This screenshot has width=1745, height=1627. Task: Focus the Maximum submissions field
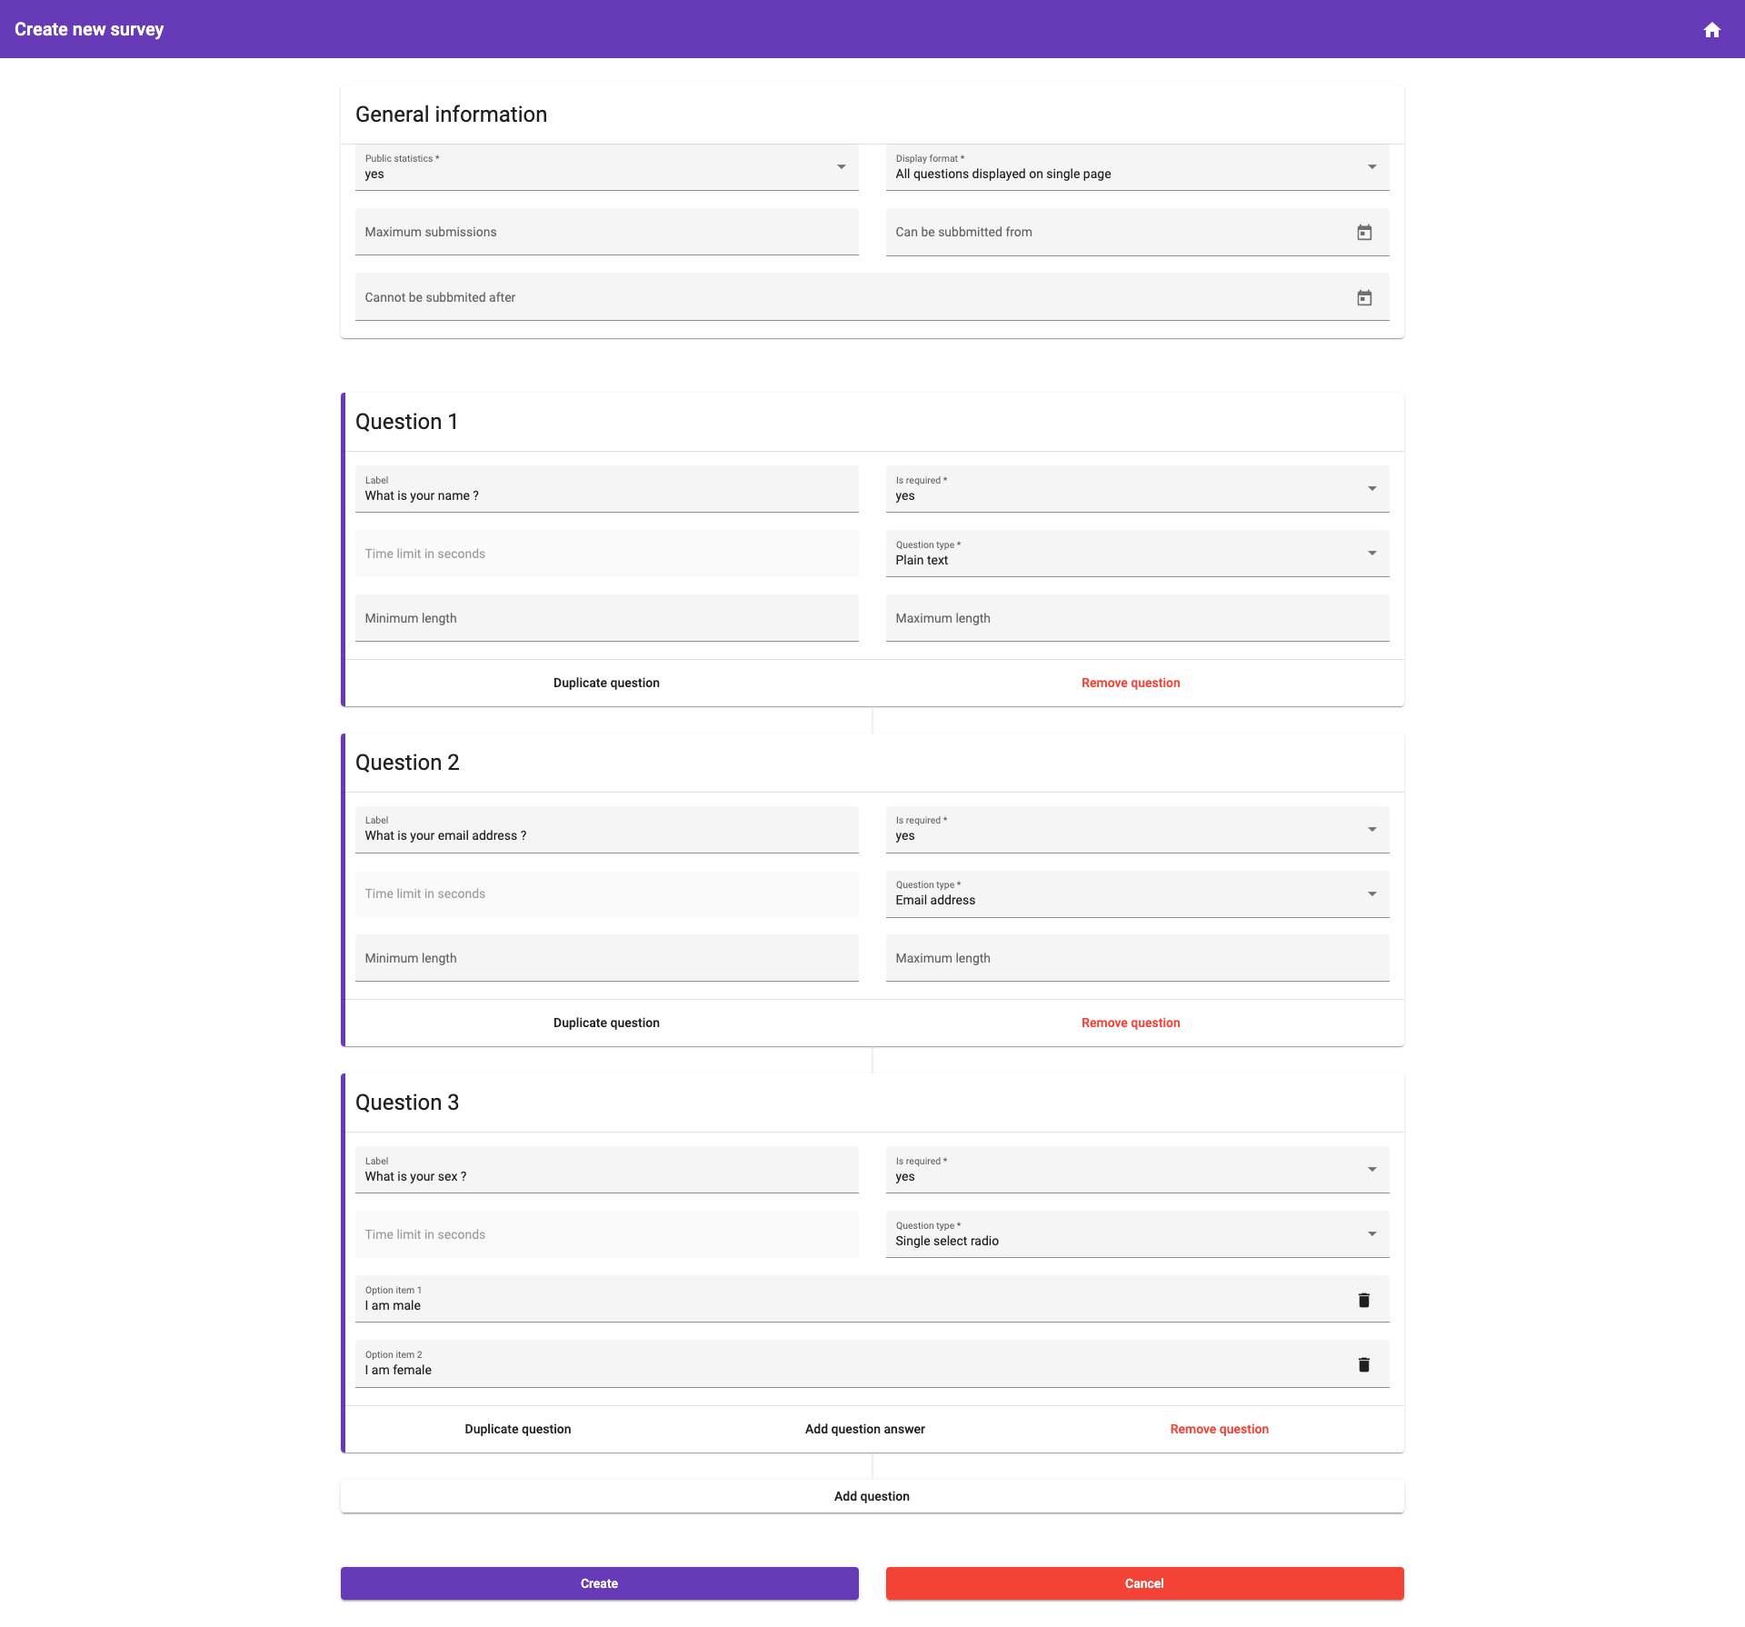pos(606,232)
